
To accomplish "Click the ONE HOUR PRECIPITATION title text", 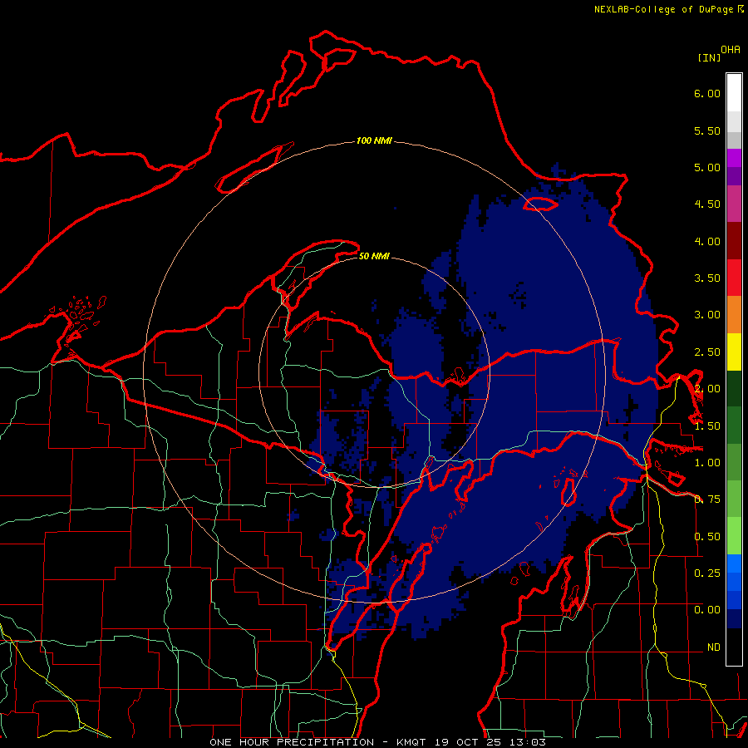I will click(x=292, y=742).
